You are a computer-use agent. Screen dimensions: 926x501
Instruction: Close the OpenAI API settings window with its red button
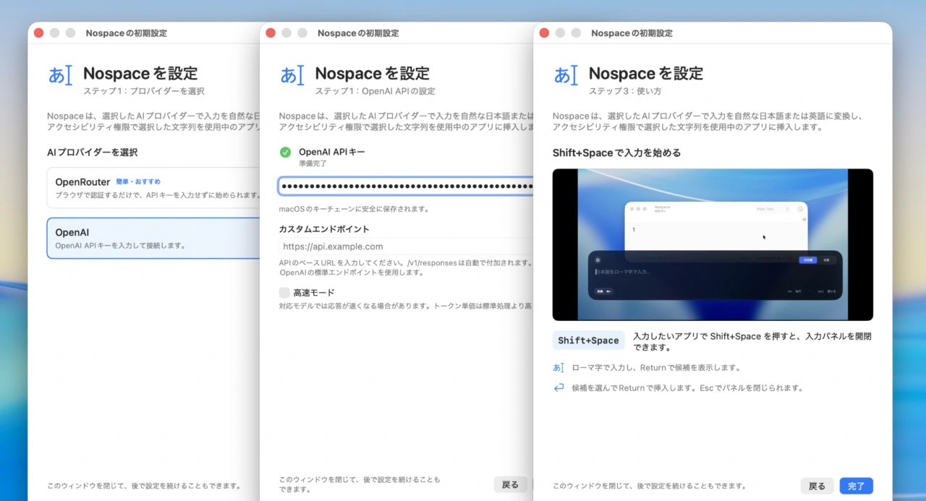point(271,33)
